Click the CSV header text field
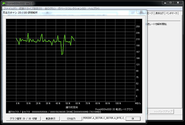Screen dimensions: 185x125 click(x=104, y=119)
